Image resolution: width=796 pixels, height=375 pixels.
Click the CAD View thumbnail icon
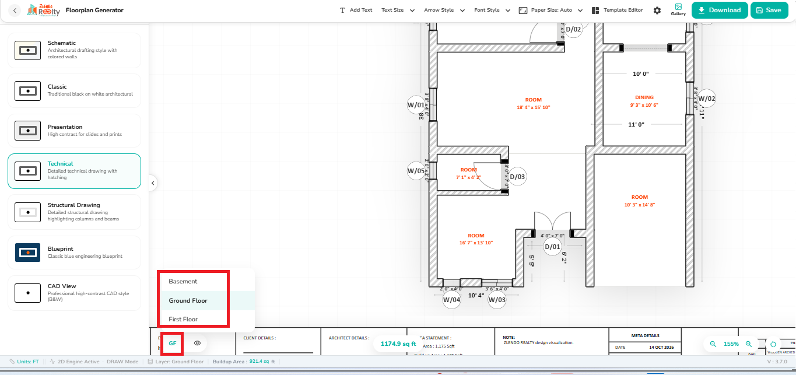pyautogui.click(x=27, y=293)
